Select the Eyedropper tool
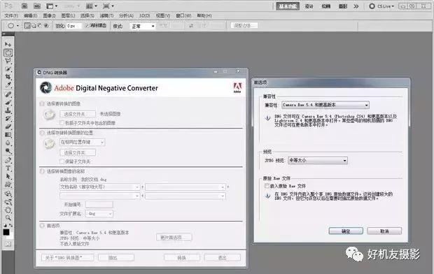The height and width of the screenshot is (274, 434). [8, 85]
